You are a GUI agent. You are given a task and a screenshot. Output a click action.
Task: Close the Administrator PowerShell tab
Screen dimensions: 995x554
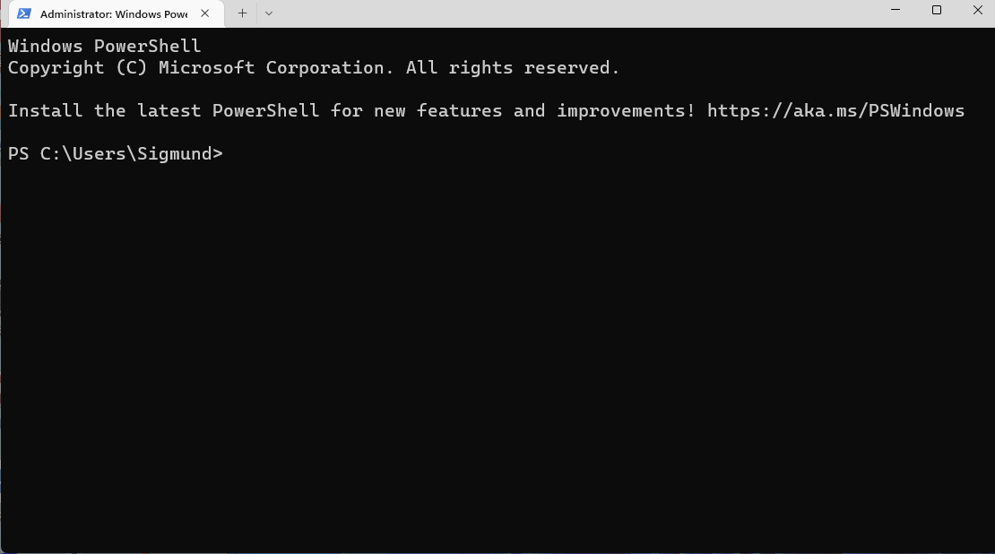point(205,13)
